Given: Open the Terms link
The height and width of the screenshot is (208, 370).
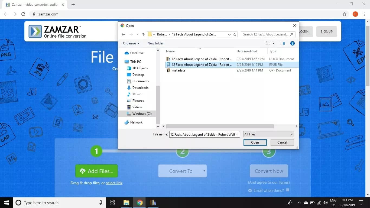Looking at the screenshot, I should [x=284, y=182].
